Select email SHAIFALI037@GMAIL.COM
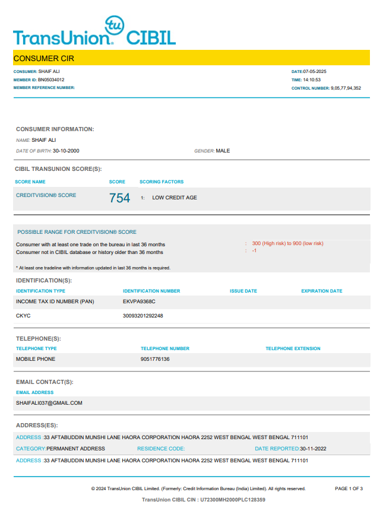383x508 pixels. pos(49,403)
